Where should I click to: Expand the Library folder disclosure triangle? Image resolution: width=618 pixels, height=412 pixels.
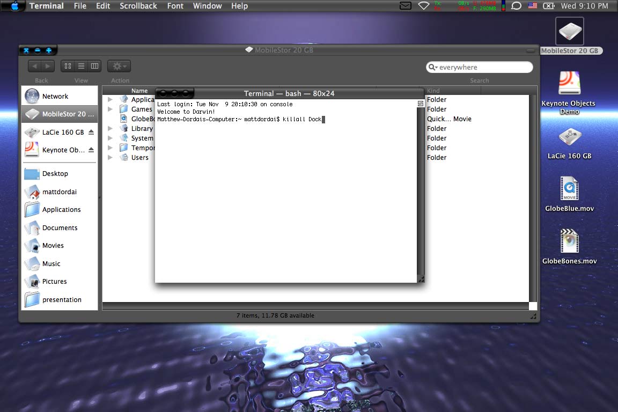pos(111,129)
